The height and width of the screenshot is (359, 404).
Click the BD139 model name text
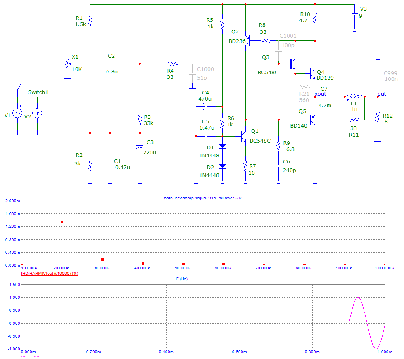[x=325, y=78]
